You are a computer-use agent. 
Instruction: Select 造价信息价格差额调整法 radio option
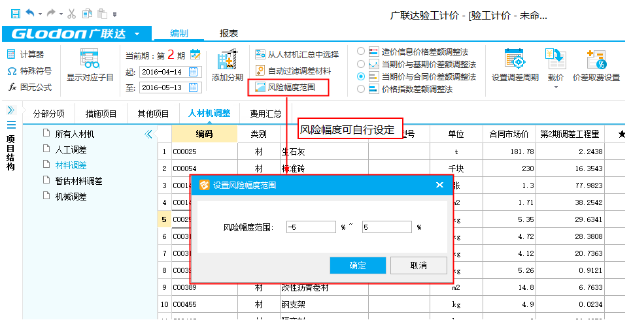(x=361, y=50)
